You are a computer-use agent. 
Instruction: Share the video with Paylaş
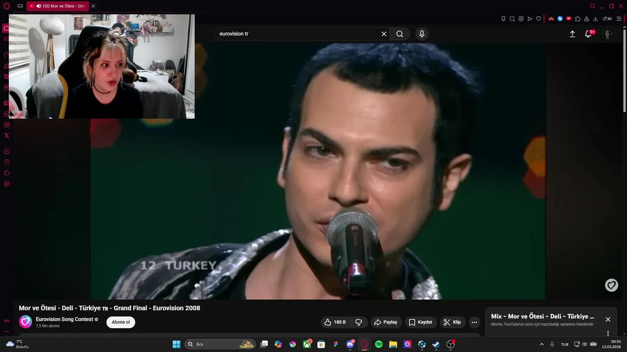click(x=386, y=322)
